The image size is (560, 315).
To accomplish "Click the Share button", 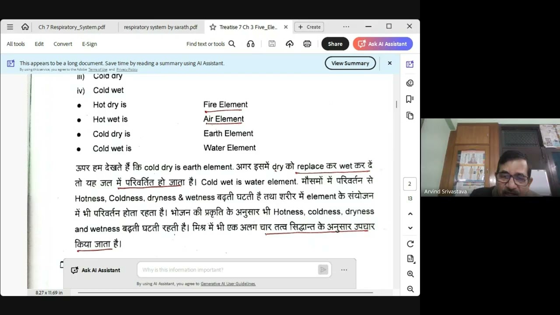I will click(x=335, y=44).
